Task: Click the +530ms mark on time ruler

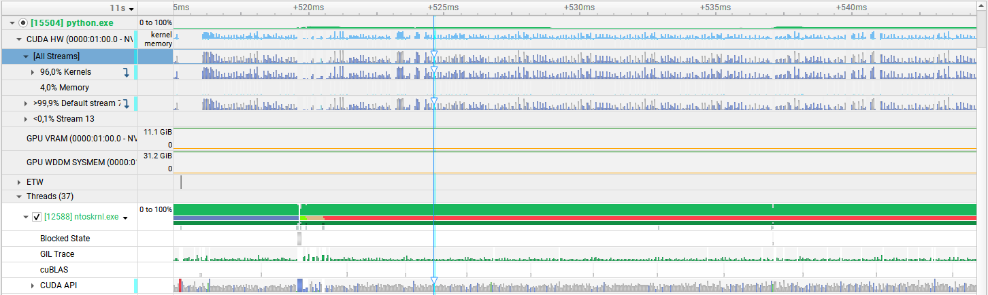Action: pyautogui.click(x=579, y=7)
